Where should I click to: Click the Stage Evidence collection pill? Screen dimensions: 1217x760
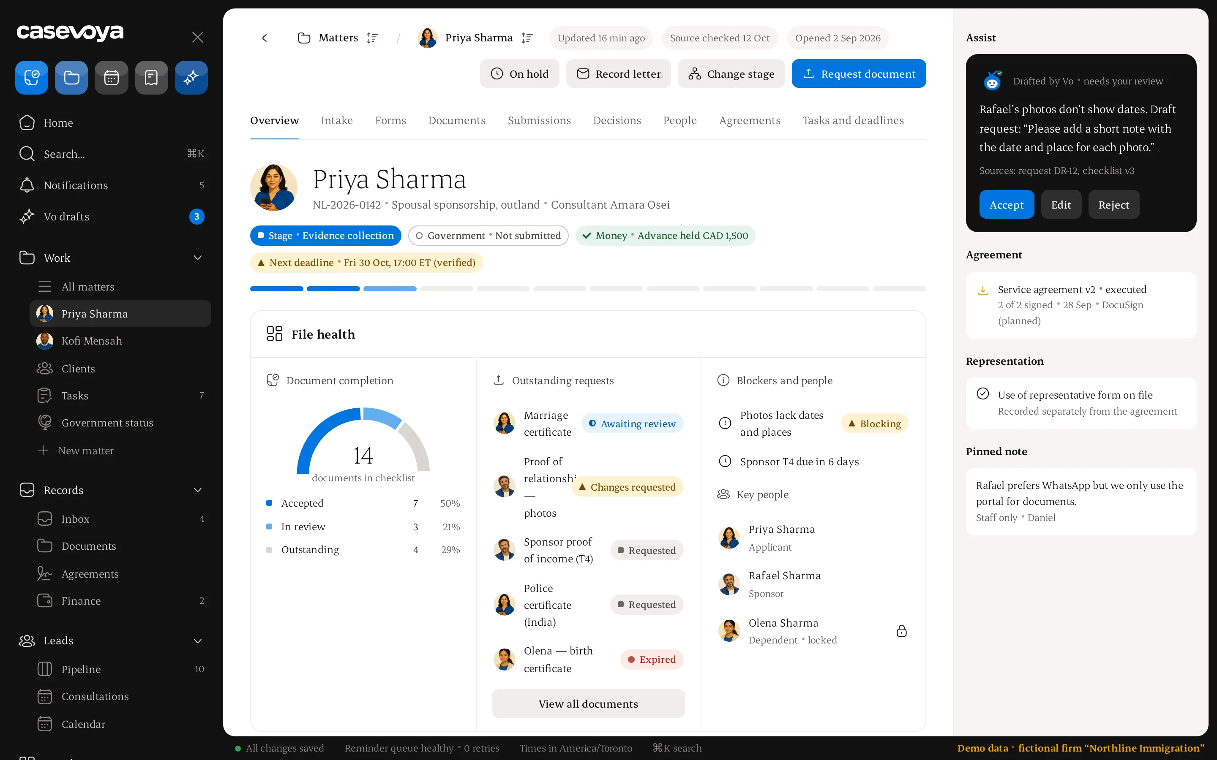325,235
